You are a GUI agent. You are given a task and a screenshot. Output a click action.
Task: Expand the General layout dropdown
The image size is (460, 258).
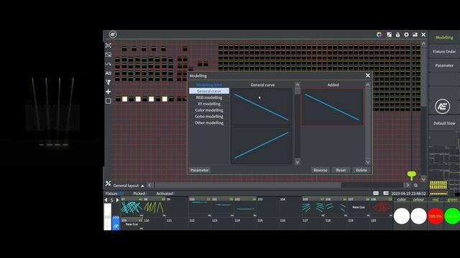[x=129, y=186]
